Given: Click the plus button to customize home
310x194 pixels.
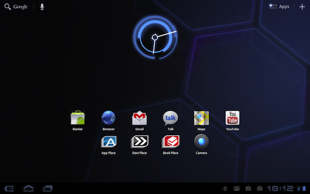Looking at the screenshot, I should (302, 7).
